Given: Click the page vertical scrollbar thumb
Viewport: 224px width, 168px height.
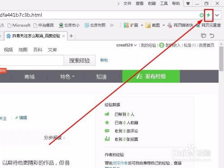Looking at the screenshot, I should click(x=221, y=58).
